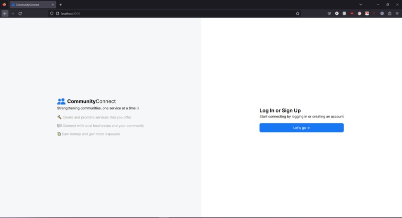Screen dimensions: 402x218
Task: Click the CommunityConnect people logo icon
Action: [x=61, y=102]
